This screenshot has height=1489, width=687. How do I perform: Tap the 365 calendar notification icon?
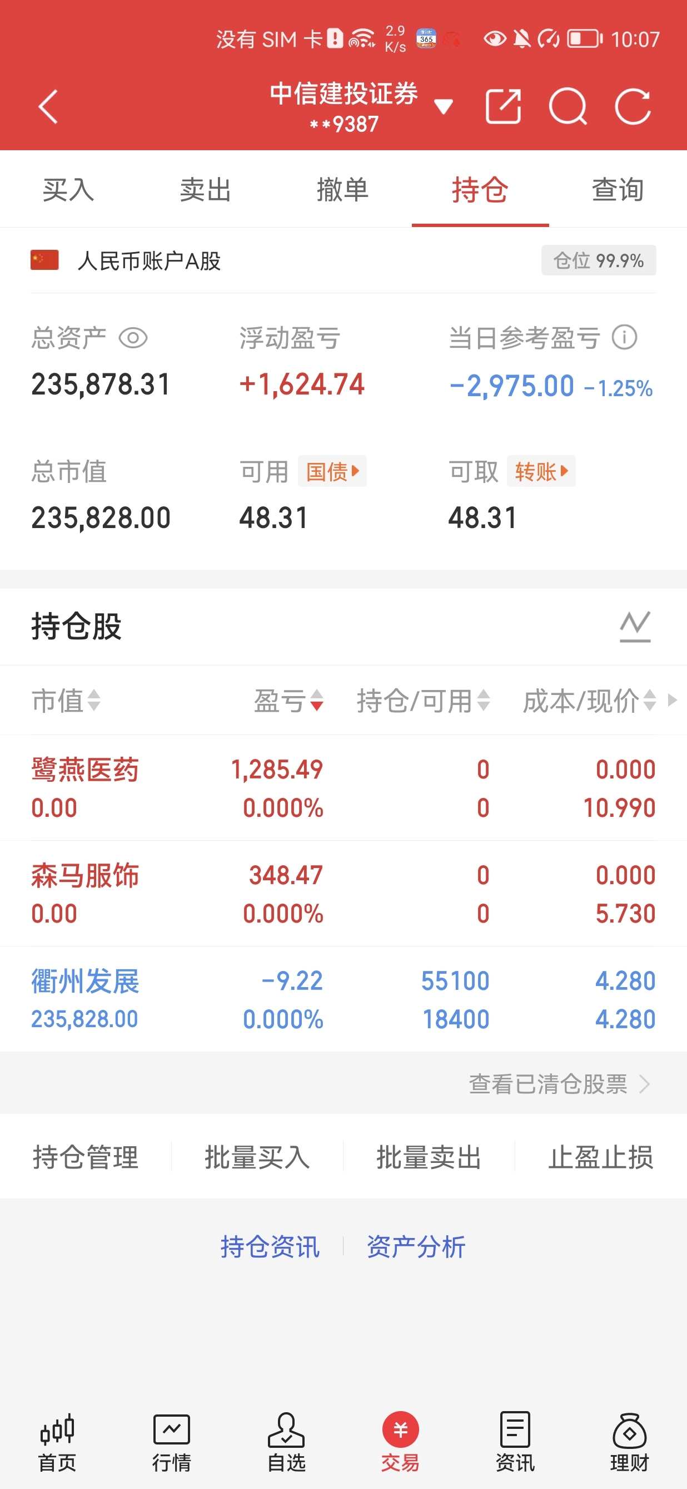point(426,39)
